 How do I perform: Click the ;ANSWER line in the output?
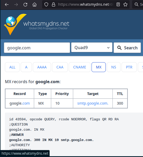16,135
